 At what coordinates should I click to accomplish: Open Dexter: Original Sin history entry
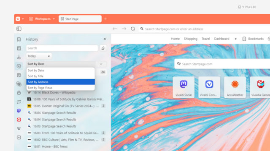[x=66, y=106]
